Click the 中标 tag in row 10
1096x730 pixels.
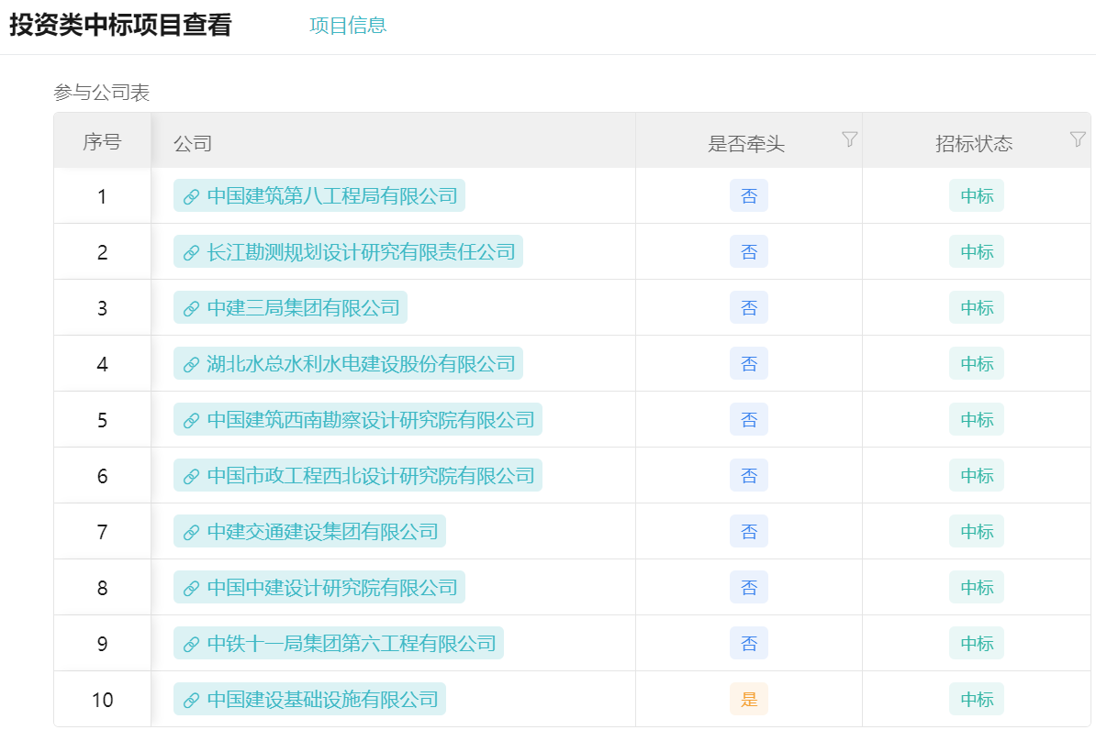(977, 699)
